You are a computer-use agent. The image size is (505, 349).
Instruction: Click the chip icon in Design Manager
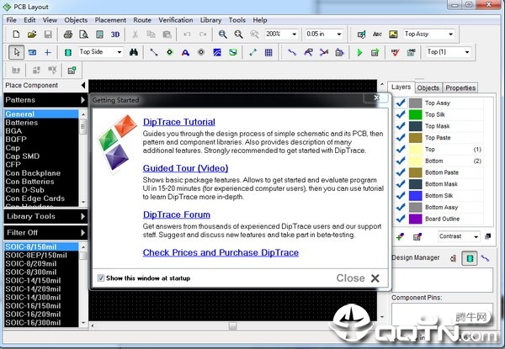[x=470, y=258]
